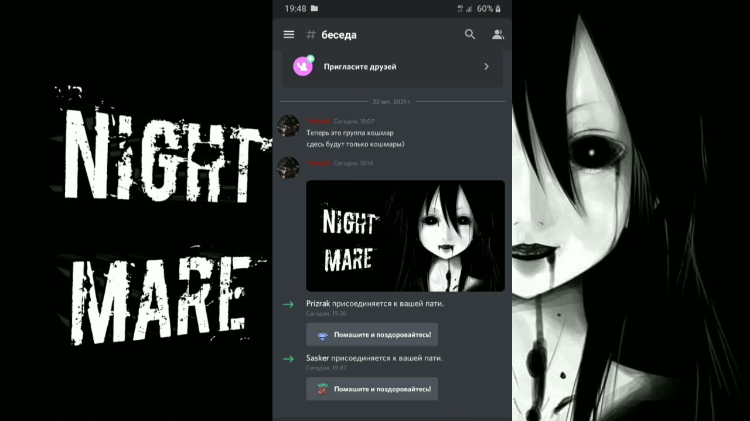
Task: Tap green join arrow beside Sasker
Action: click(288, 358)
